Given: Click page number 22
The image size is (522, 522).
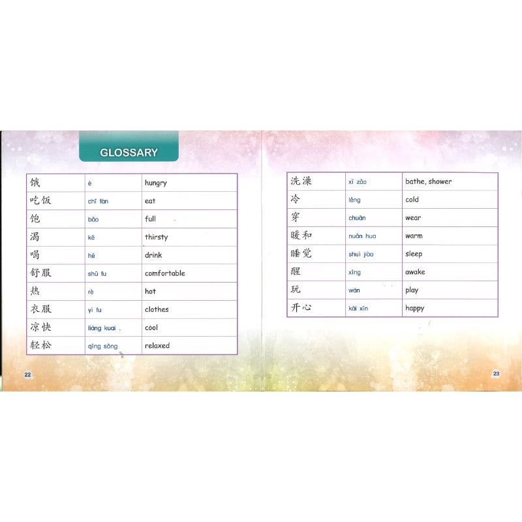Looking at the screenshot, I should (27, 373).
